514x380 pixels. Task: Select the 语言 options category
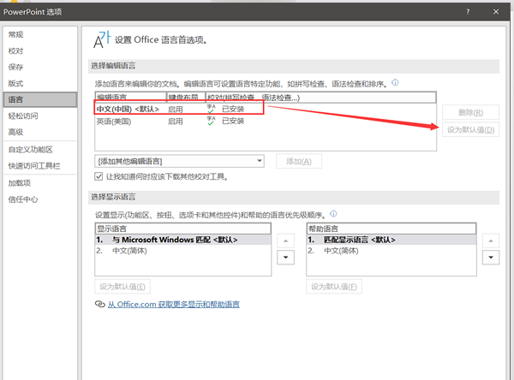(x=40, y=99)
